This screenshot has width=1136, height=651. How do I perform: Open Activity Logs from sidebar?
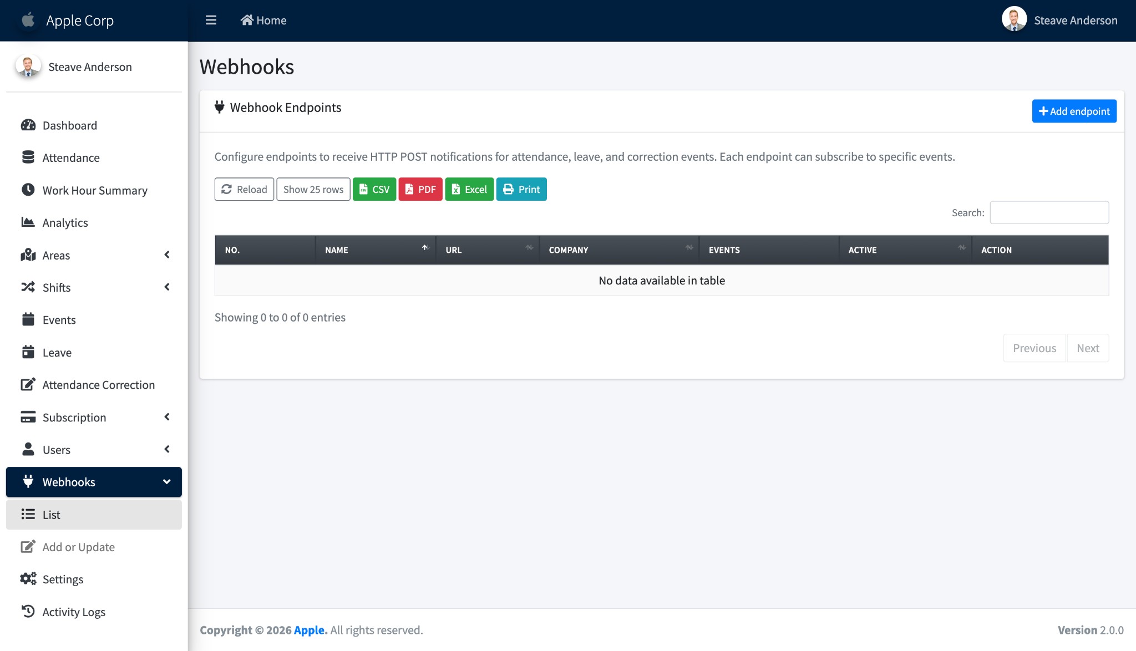pos(74,612)
